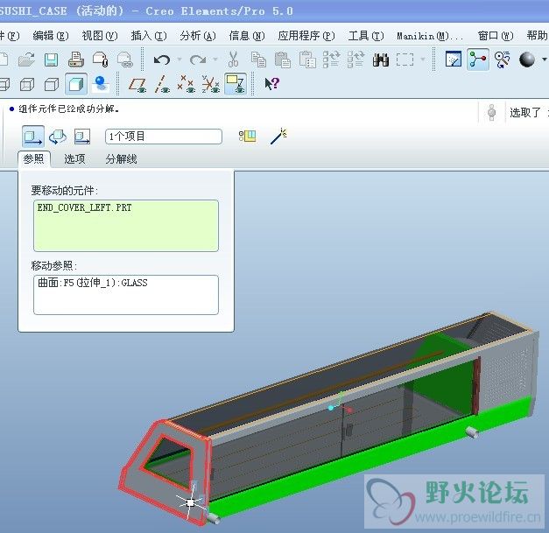Image resolution: width=549 pixels, height=533 pixels.
Task: Open the 窗口(W) menu
Action: [496, 35]
